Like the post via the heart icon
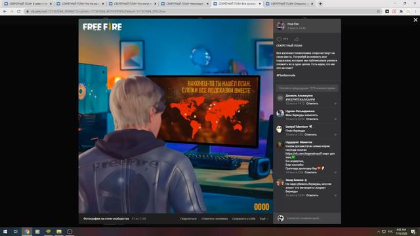Screen dimensions: 420x236 (x=279, y=39)
